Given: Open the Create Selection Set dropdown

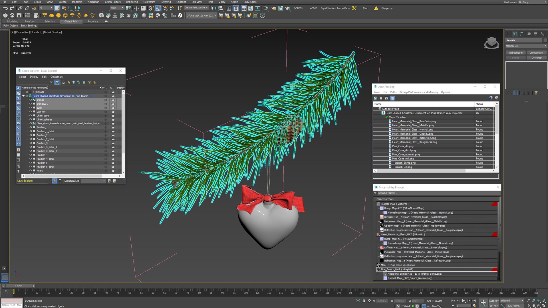Looking at the screenshot, I should coord(196,8).
